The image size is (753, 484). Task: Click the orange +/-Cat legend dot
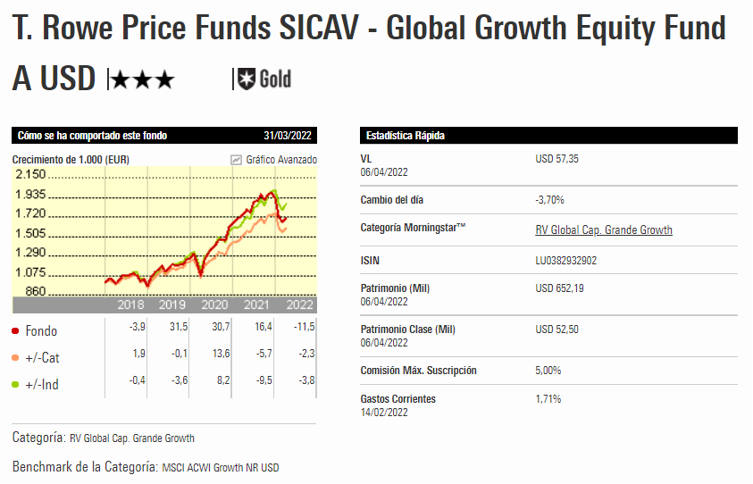(x=16, y=358)
